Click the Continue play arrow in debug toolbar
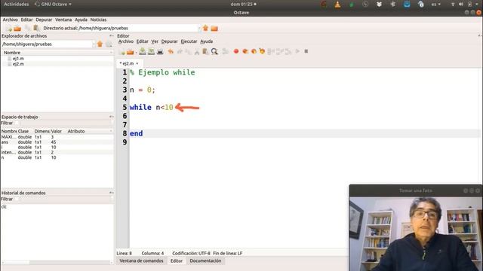Viewport: 483px width, 271px height. [297, 51]
